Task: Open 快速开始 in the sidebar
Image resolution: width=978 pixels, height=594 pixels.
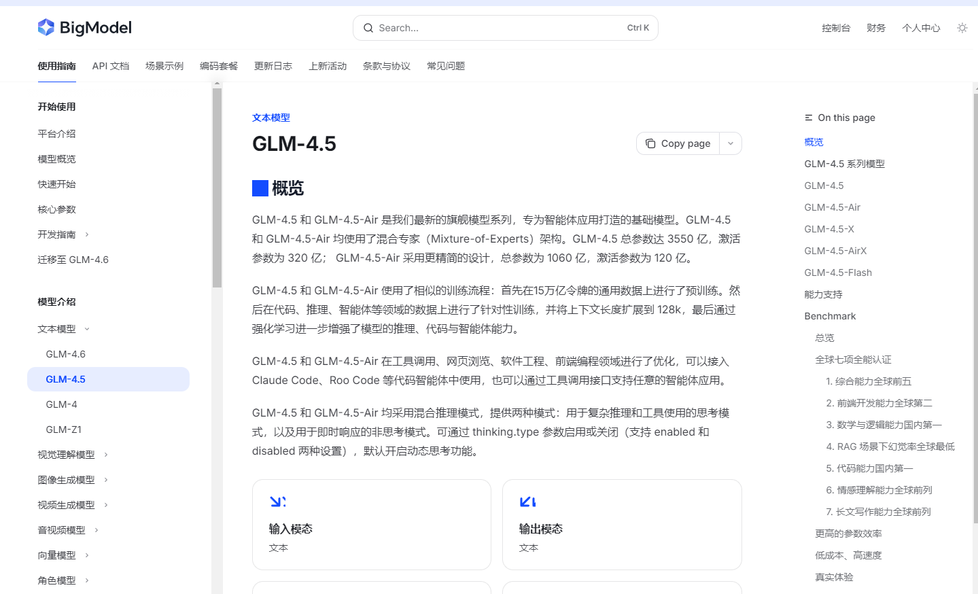Action: pyautogui.click(x=56, y=184)
